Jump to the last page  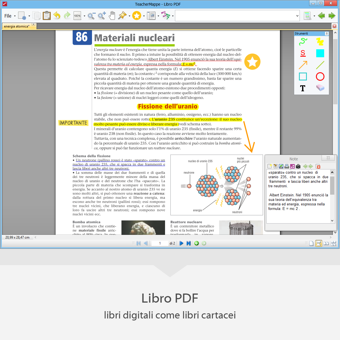[189, 243]
